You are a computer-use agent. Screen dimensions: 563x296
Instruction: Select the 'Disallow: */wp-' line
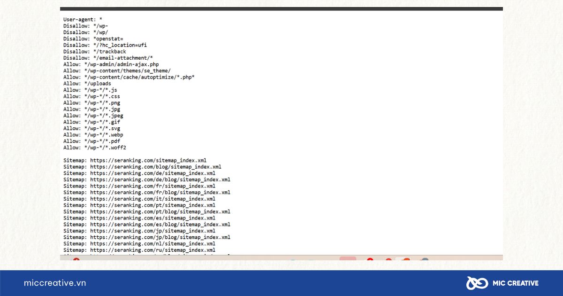click(86, 26)
